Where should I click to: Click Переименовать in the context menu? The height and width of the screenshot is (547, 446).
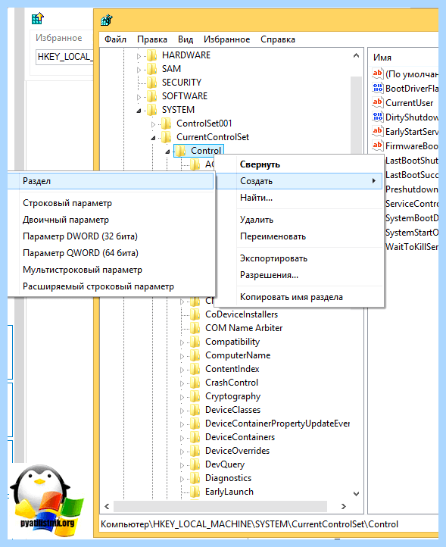[x=300, y=236]
